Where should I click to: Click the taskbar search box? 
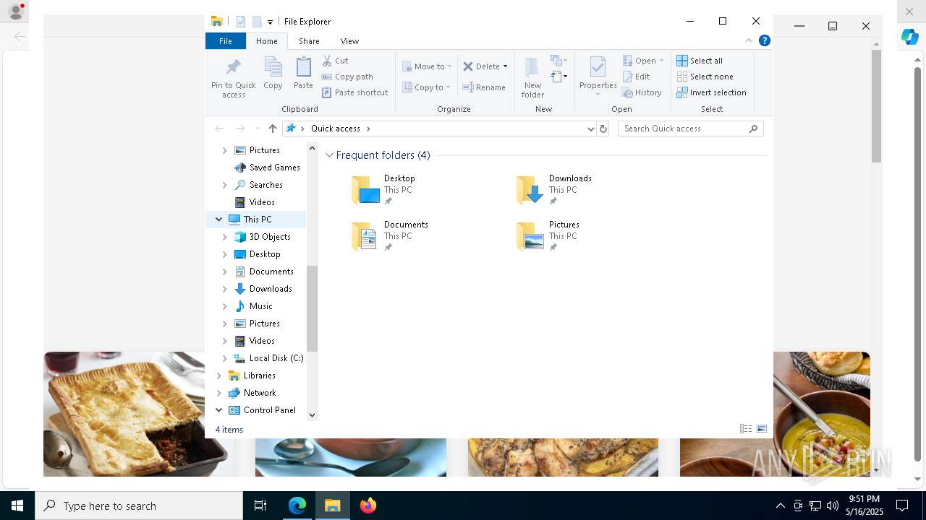(139, 506)
